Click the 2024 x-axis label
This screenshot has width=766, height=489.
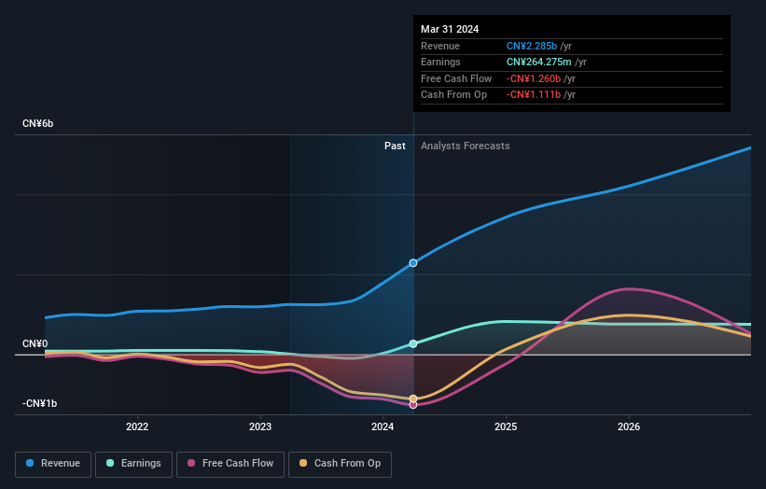[x=383, y=426]
